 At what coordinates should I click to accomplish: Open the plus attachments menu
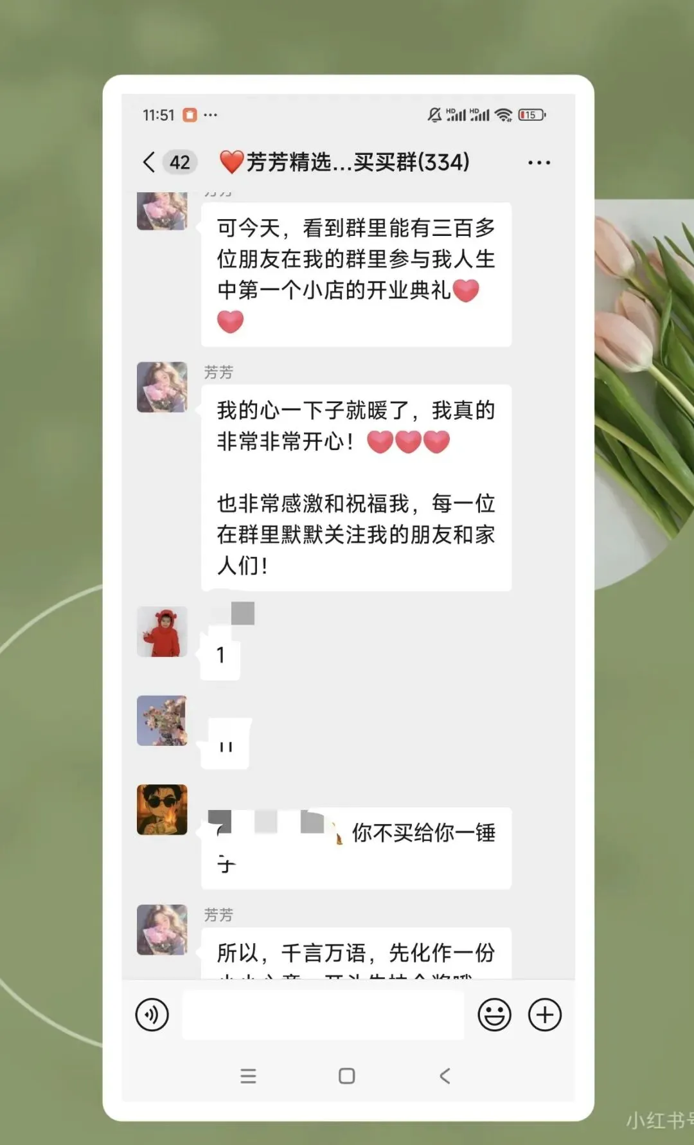click(545, 1015)
